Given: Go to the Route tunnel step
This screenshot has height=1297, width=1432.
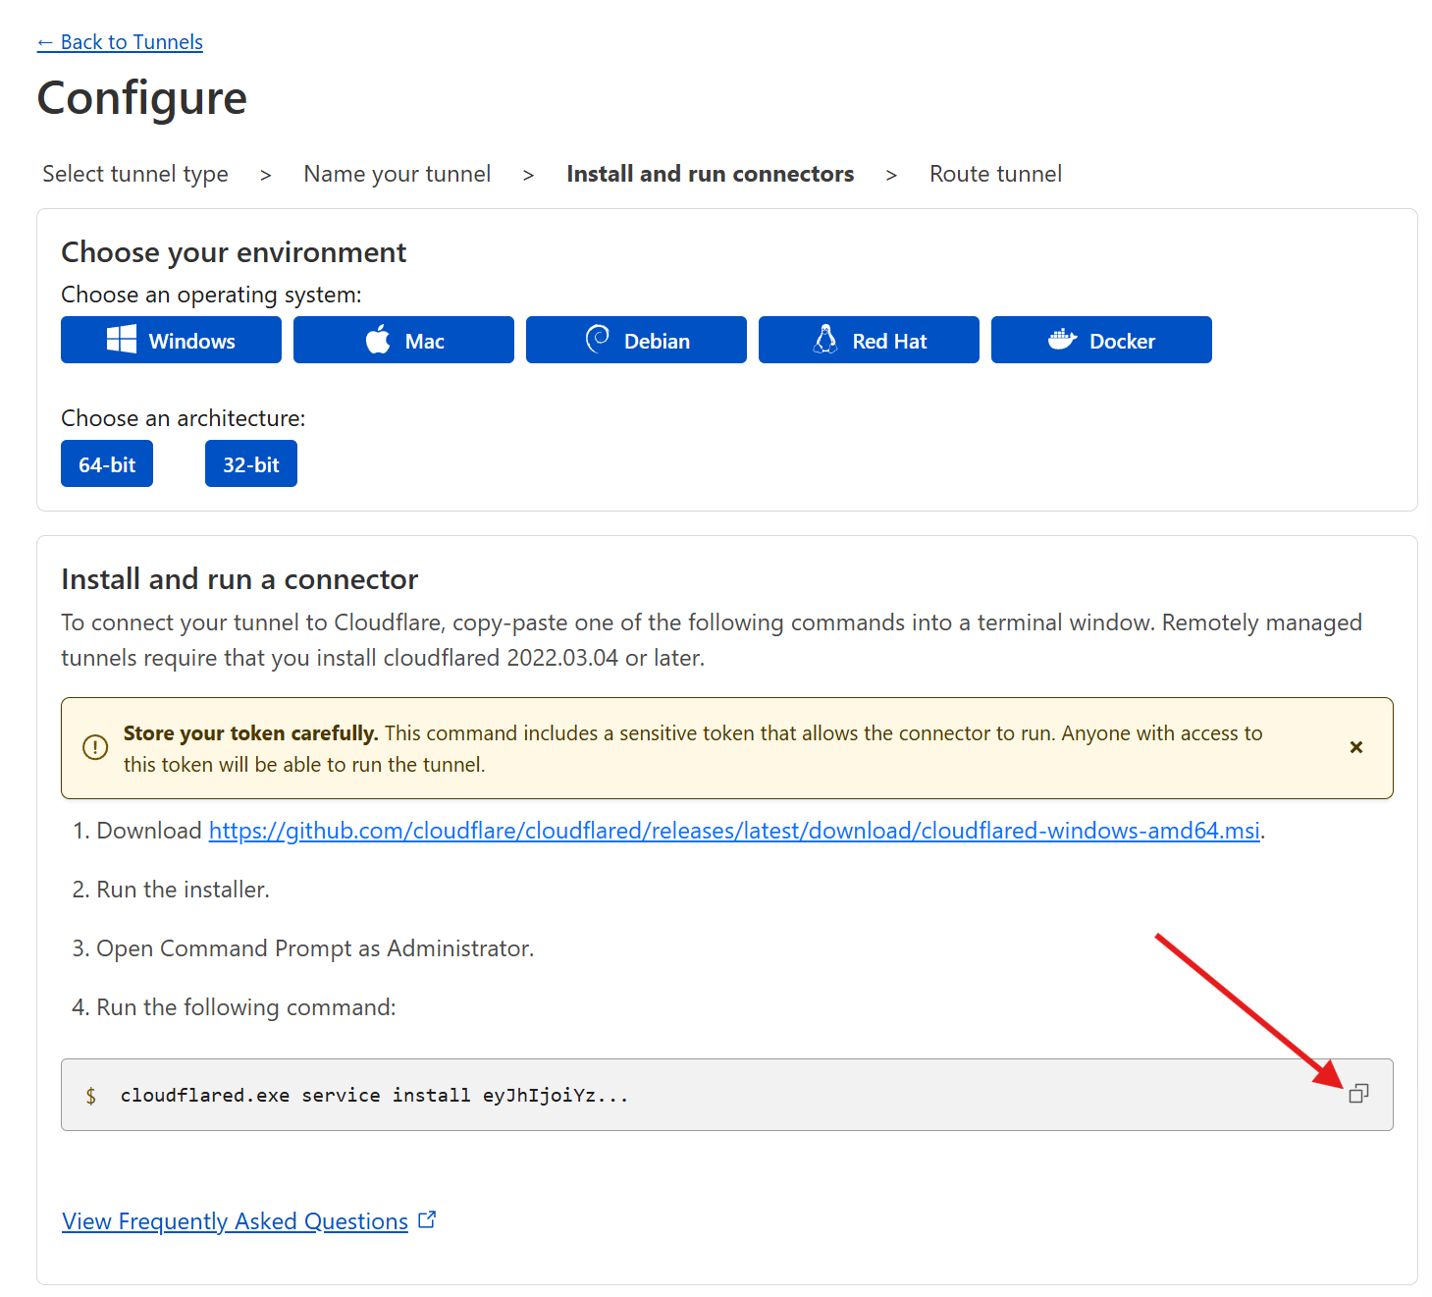Looking at the screenshot, I should pyautogui.click(x=994, y=173).
